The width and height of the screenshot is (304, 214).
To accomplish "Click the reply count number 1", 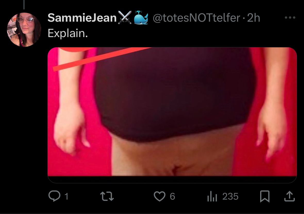I will click(x=66, y=196).
